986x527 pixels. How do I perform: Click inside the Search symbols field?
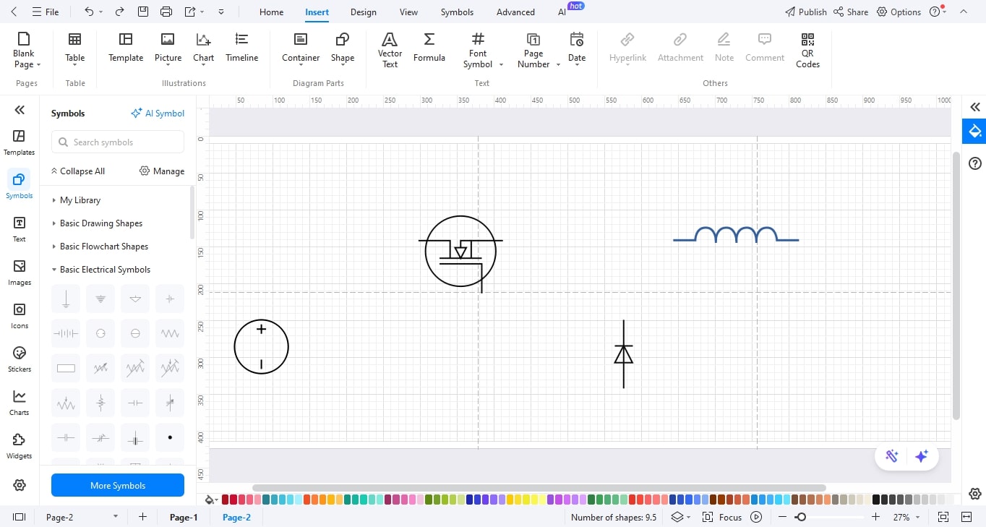(x=117, y=142)
